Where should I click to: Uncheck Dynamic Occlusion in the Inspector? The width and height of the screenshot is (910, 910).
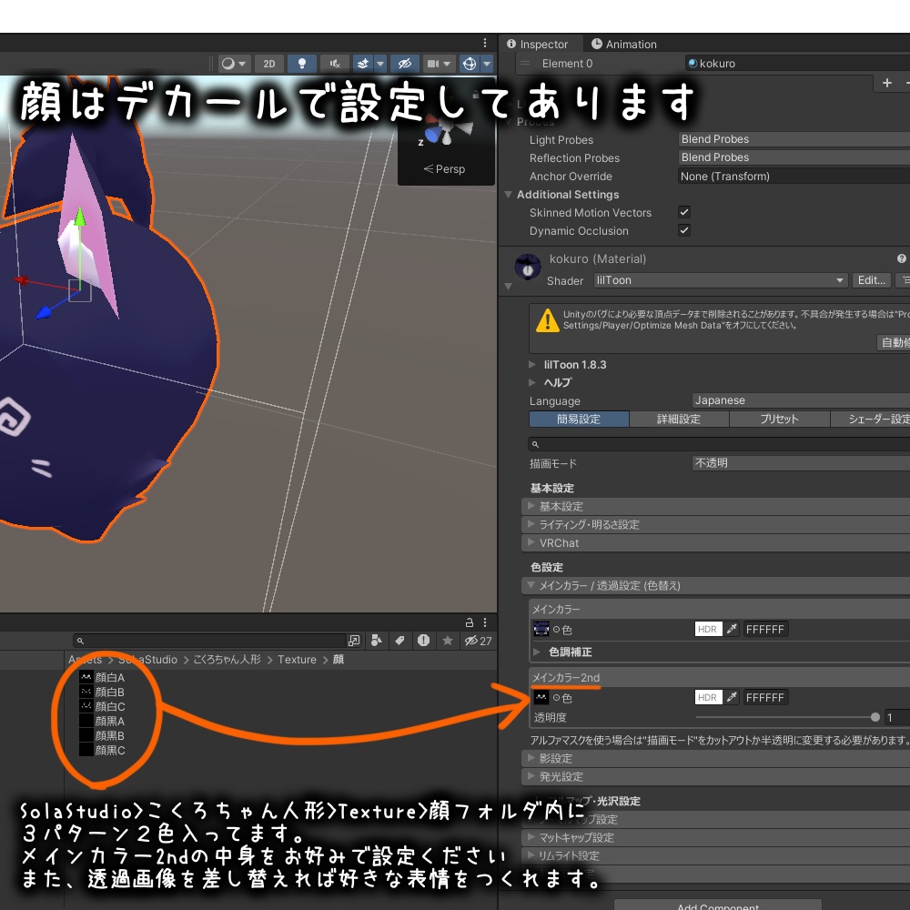[x=682, y=229]
